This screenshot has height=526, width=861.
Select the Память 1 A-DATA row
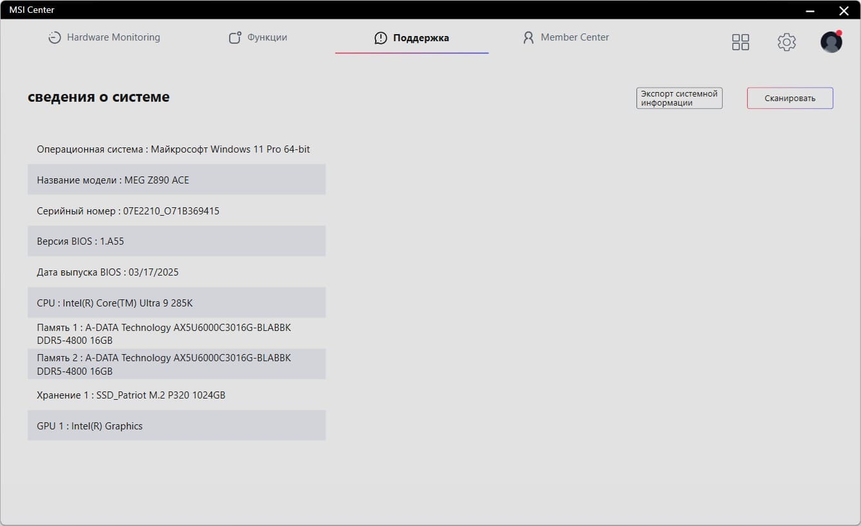176,333
